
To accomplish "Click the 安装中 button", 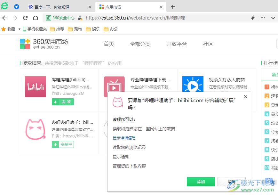I will 63,144.
